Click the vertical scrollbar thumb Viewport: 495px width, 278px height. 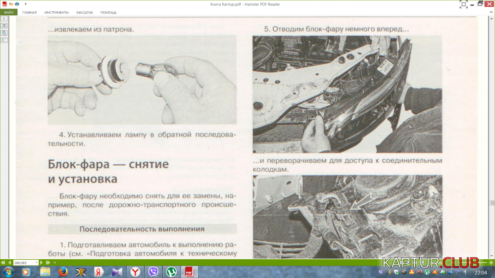coord(492,203)
